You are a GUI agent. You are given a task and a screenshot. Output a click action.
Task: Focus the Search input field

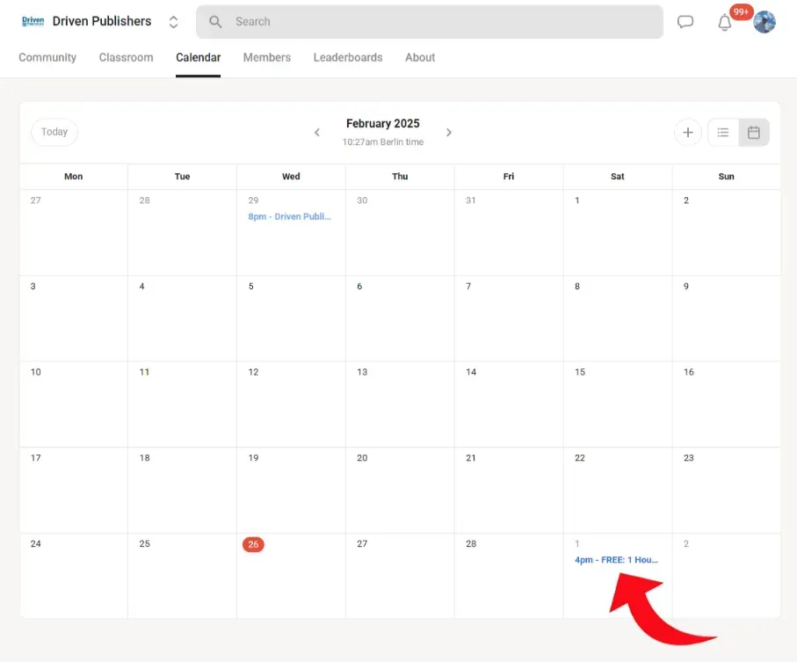(430, 22)
